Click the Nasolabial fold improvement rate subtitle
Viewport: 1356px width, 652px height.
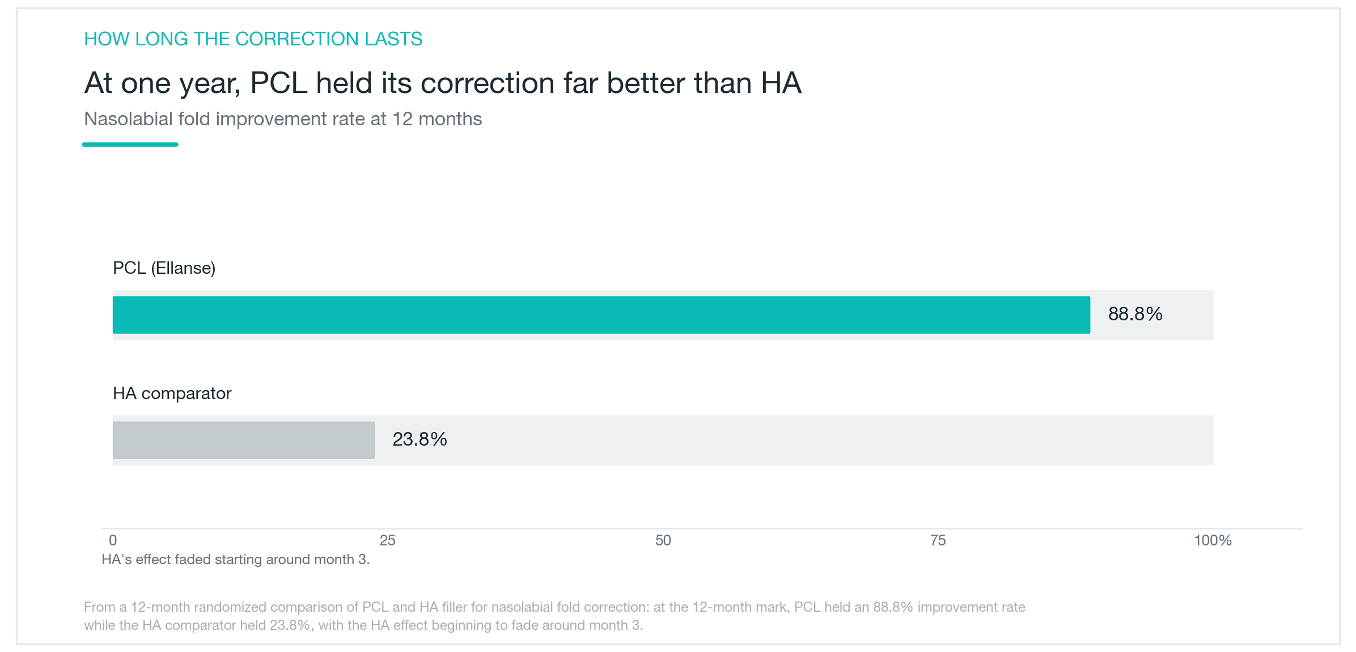tap(283, 119)
